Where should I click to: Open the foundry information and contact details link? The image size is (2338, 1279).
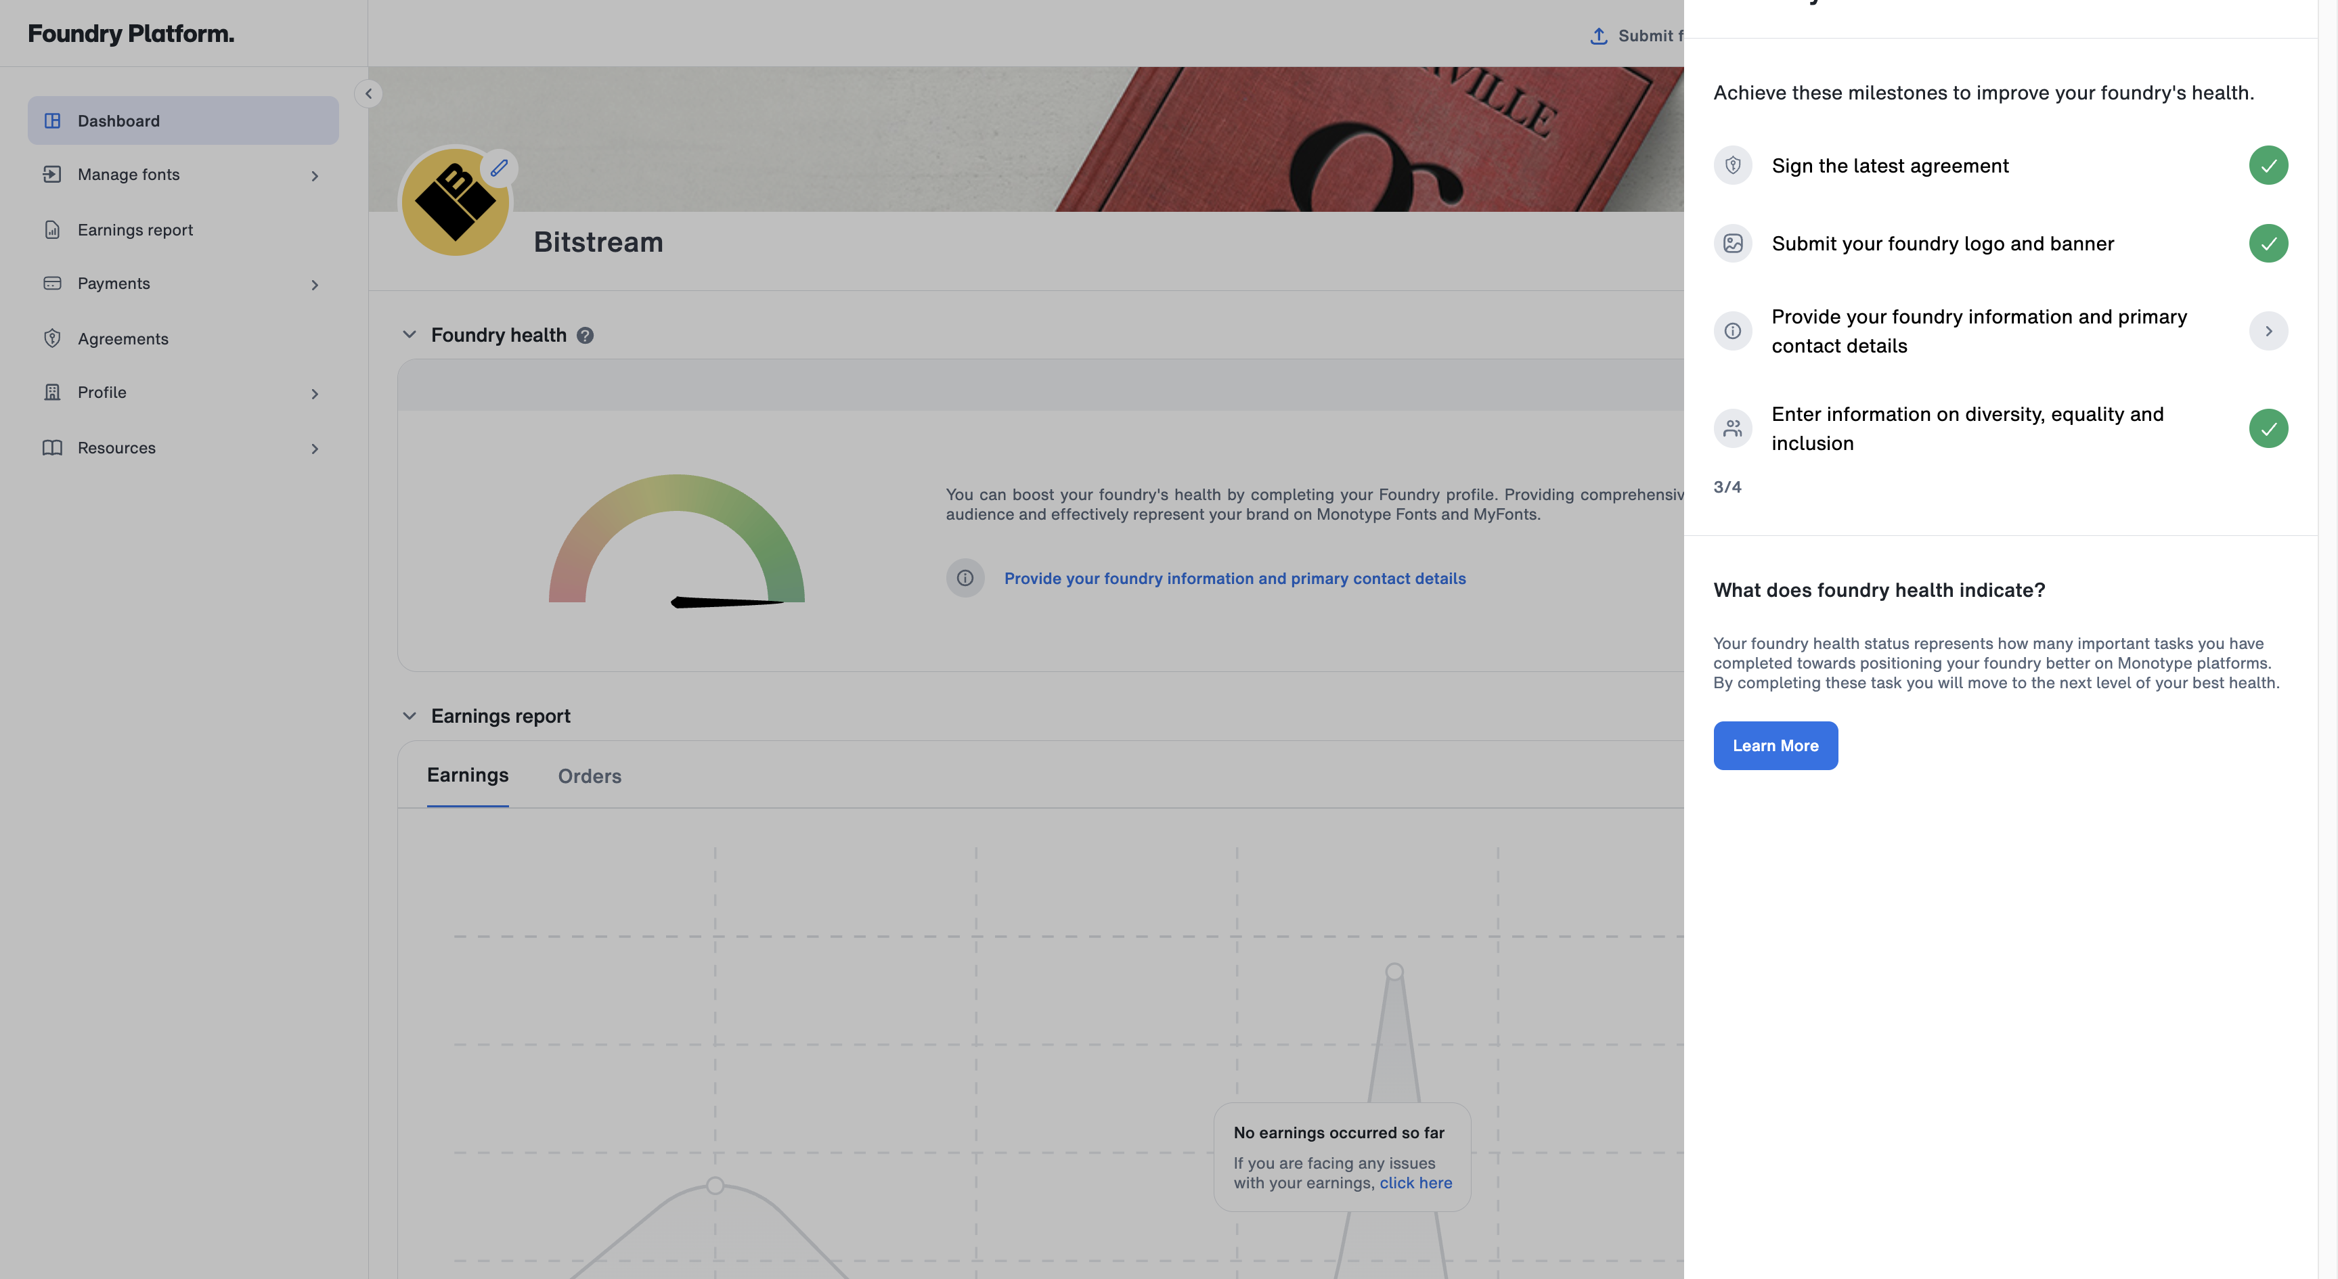[x=1235, y=578]
